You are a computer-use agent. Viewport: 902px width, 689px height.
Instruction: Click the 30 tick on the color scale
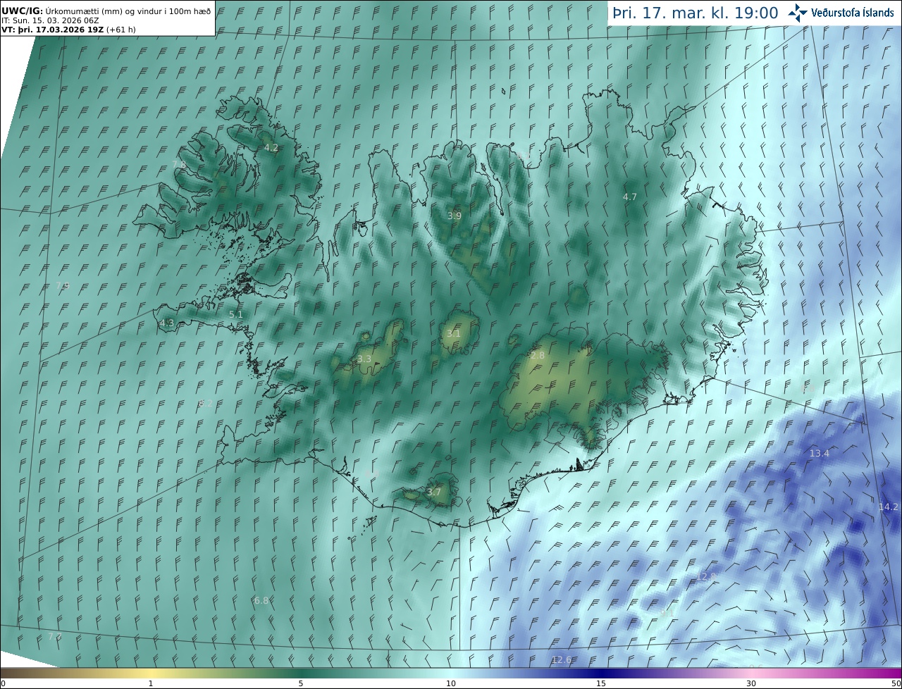pos(751,683)
